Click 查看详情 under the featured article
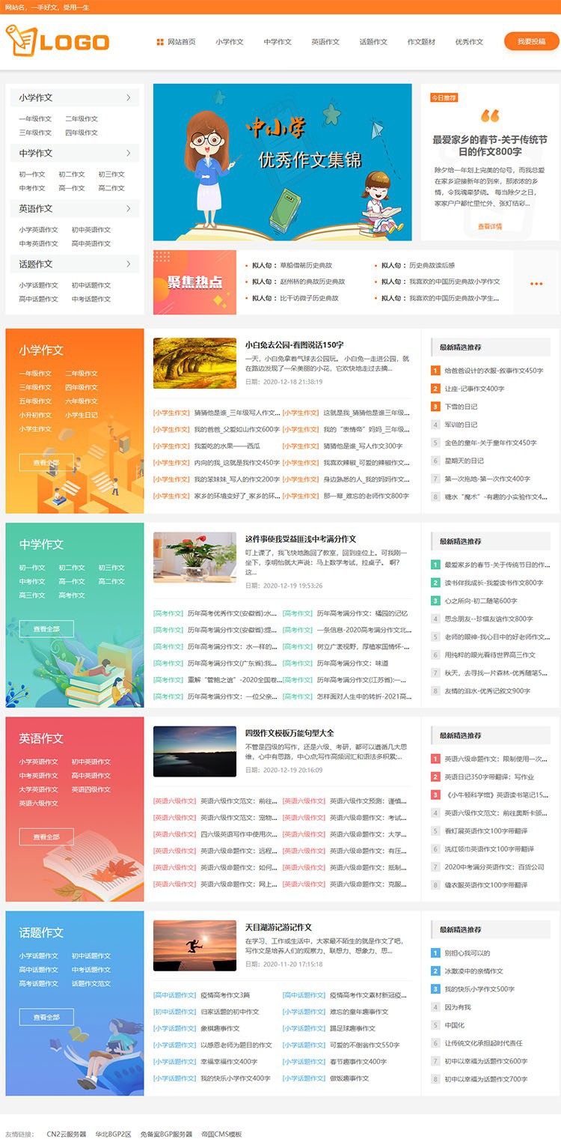The width and height of the screenshot is (561, 1148). (x=490, y=226)
